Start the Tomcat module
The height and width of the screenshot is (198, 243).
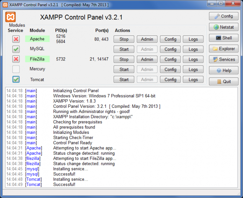(x=124, y=80)
